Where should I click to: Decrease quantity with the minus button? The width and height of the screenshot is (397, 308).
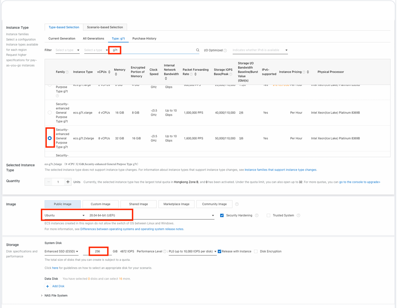(49, 182)
